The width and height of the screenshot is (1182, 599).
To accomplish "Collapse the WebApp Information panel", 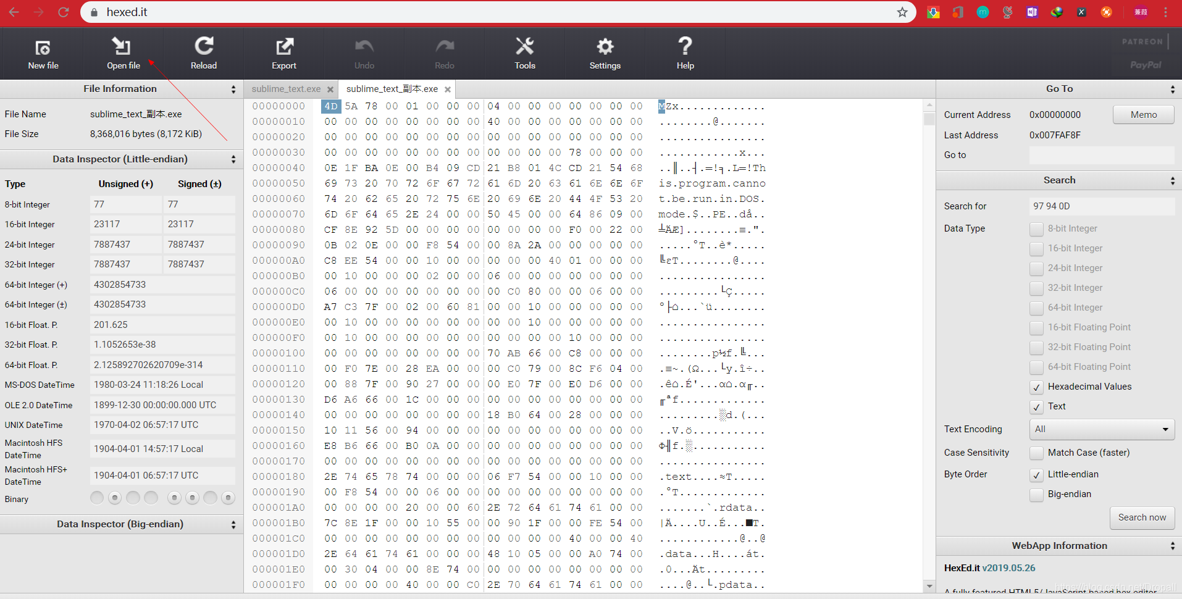I will click(x=1173, y=546).
